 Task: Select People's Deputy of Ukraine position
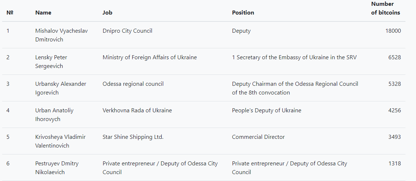[267, 110]
